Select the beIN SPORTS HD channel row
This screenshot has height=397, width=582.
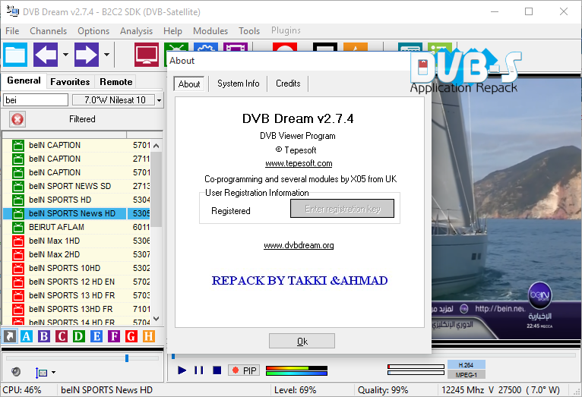point(77,200)
